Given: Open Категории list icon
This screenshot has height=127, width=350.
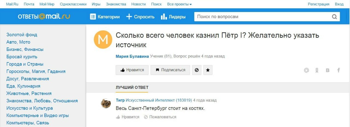Looking at the screenshot, I should 93,17.
